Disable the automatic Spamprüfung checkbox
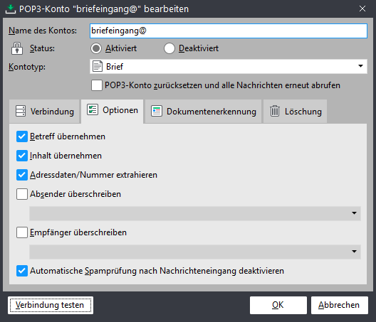This screenshot has height=322, width=376. 22,271
